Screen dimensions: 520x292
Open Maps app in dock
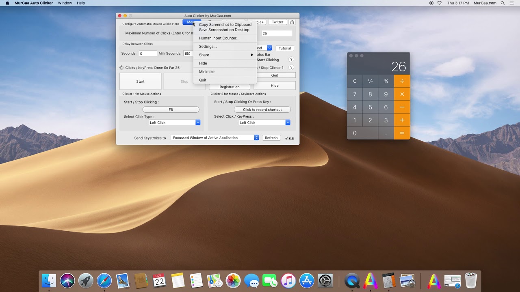pos(214,281)
